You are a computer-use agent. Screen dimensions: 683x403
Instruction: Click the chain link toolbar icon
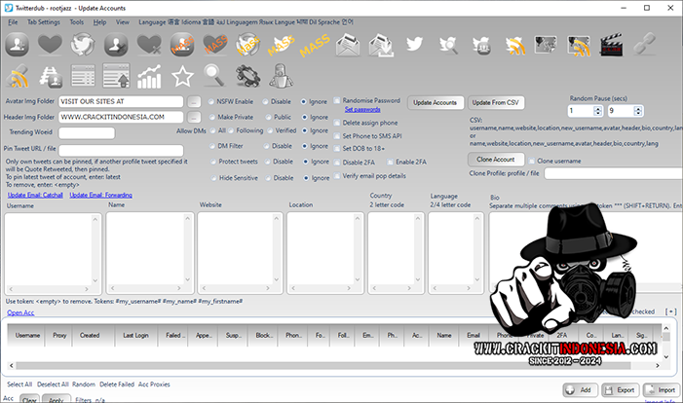click(x=645, y=45)
